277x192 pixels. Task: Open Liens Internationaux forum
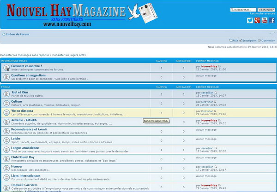tap(26, 176)
